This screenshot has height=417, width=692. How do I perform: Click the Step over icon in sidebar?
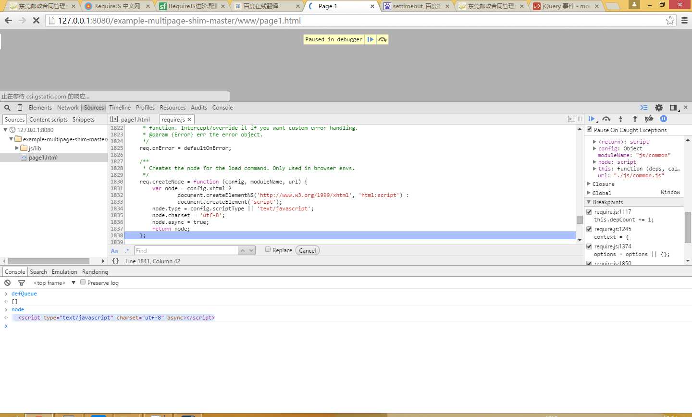tap(606, 119)
